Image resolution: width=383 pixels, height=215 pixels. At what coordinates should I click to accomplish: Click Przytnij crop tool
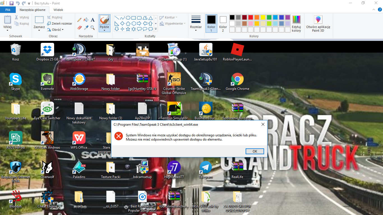(x=55, y=17)
